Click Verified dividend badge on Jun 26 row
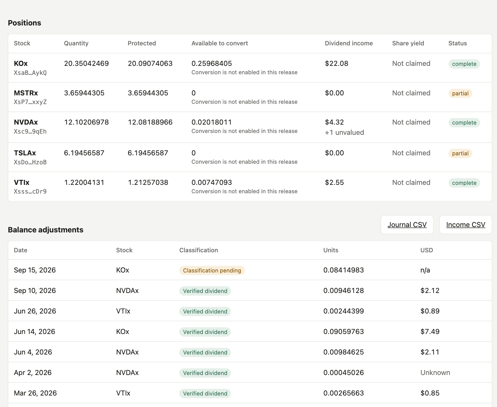The height and width of the screenshot is (407, 497). (x=205, y=312)
